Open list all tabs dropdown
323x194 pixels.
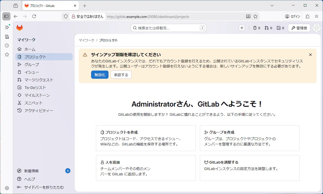(272, 5)
